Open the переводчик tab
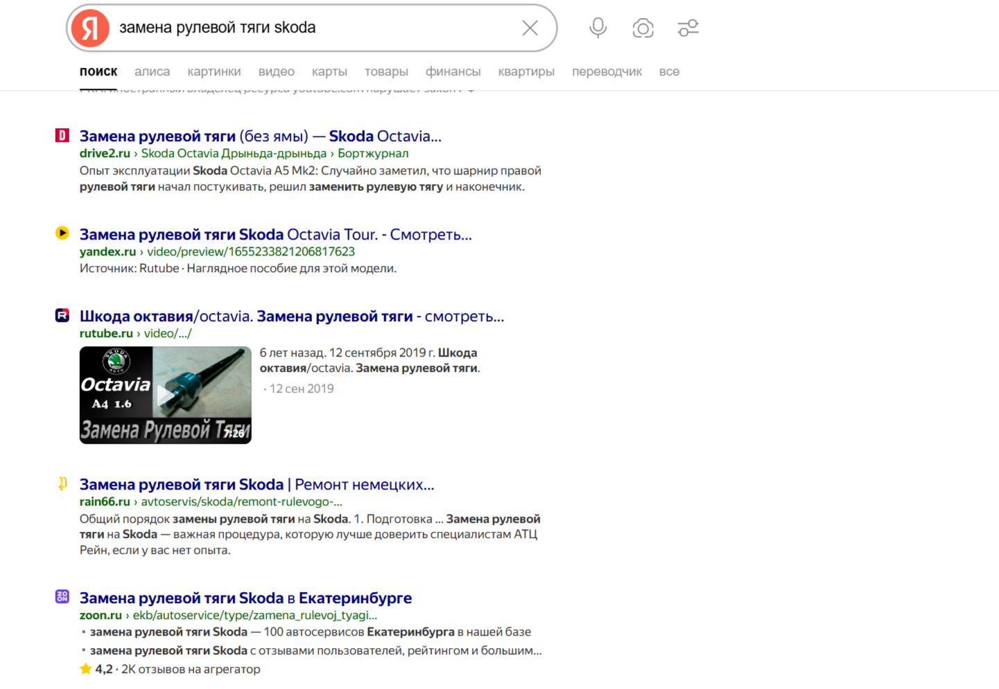The height and width of the screenshot is (689, 999). coord(607,71)
